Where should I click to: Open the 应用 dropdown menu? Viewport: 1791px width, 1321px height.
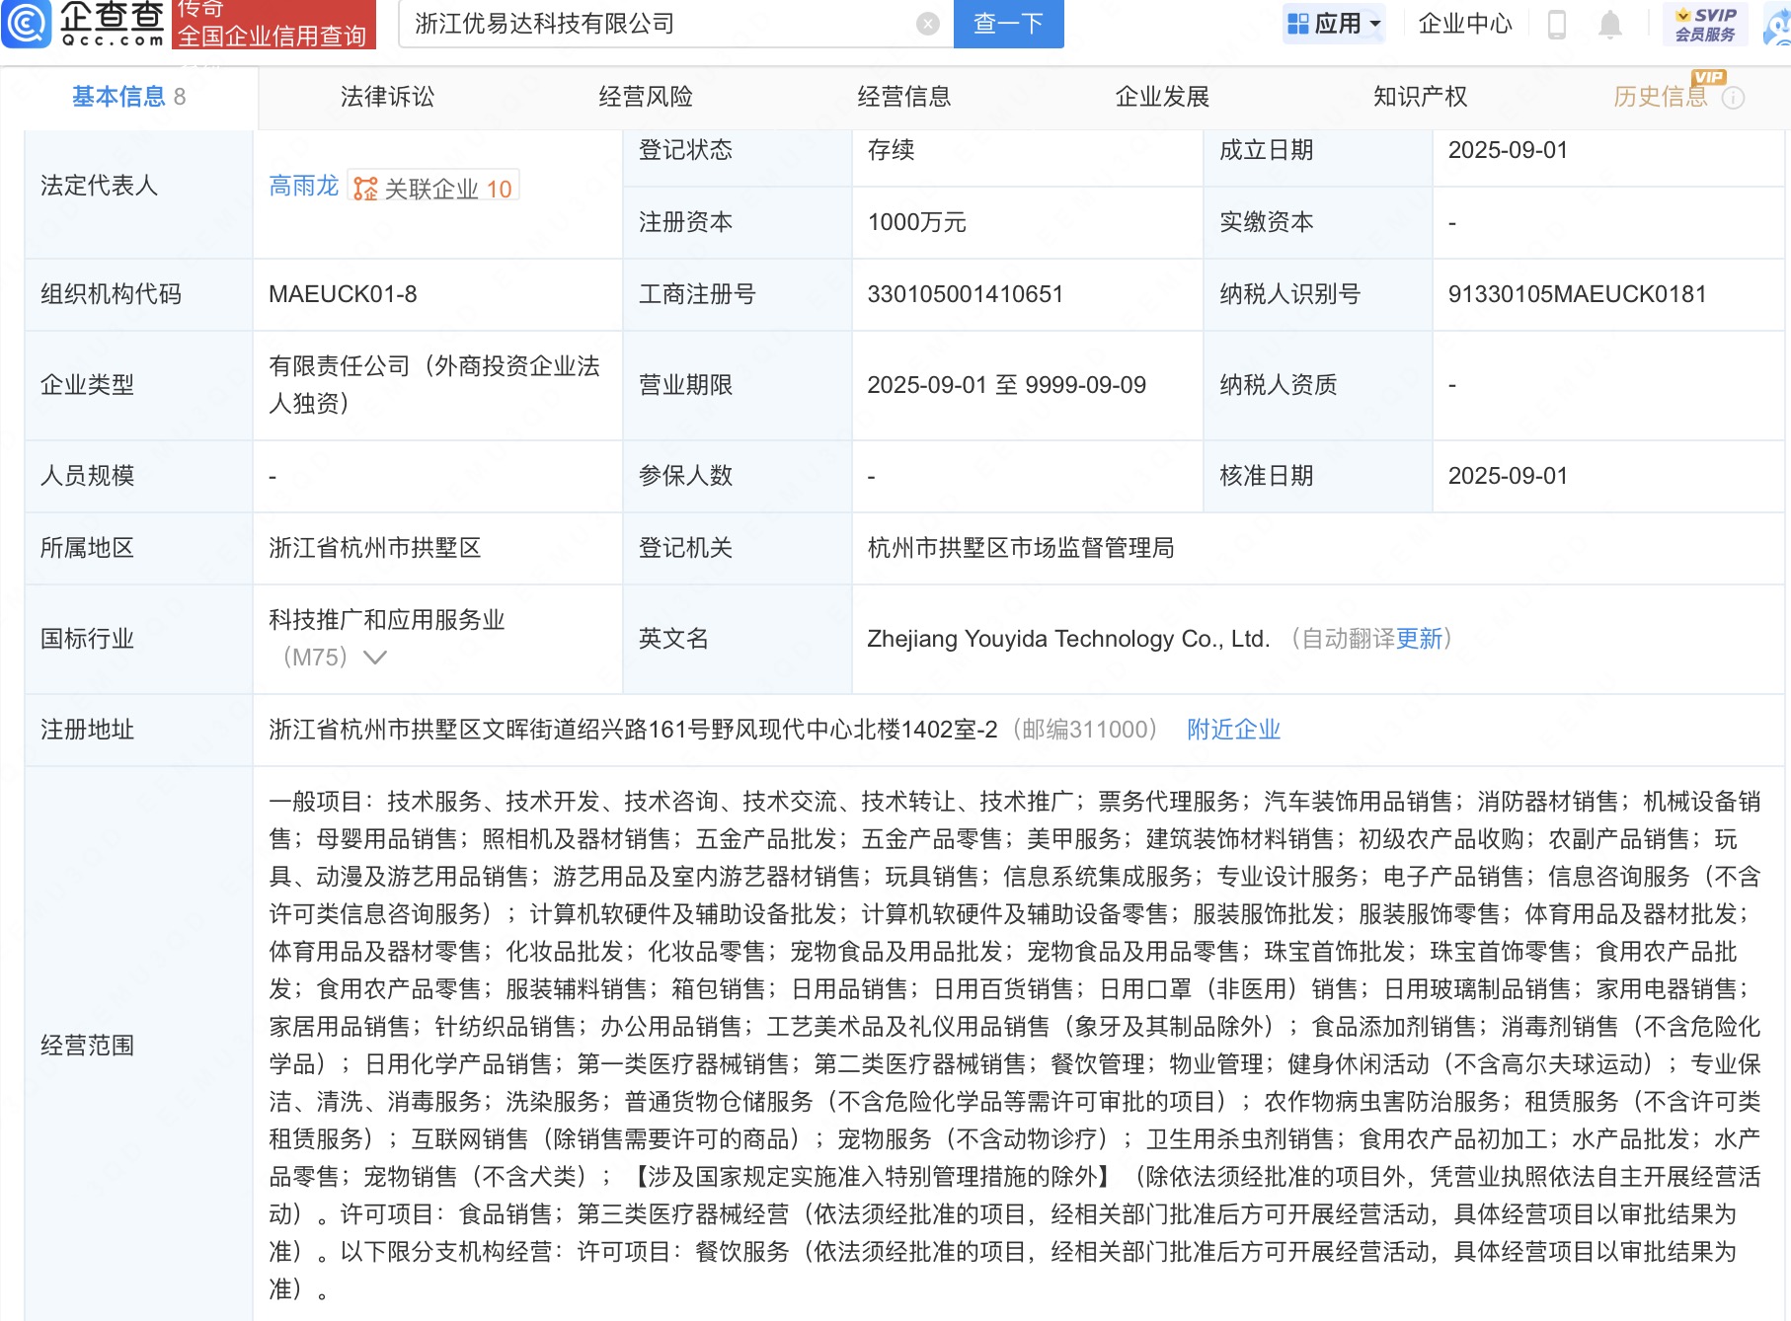[1334, 24]
